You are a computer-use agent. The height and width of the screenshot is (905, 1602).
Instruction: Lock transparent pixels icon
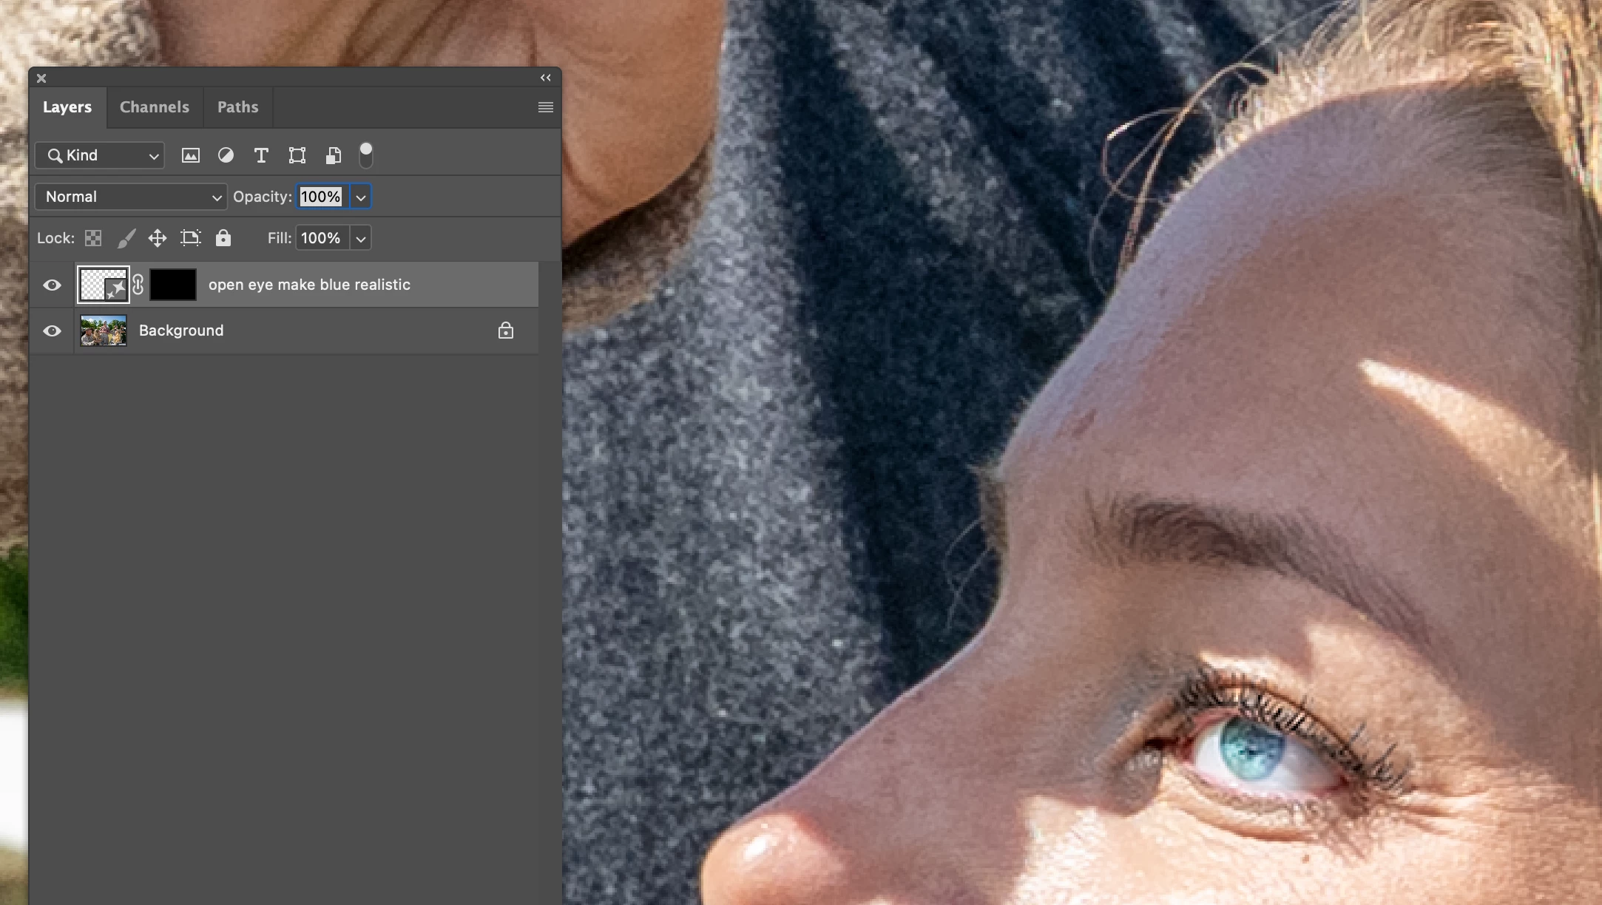pos(93,238)
